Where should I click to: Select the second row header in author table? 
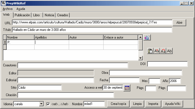(x=5, y=47)
